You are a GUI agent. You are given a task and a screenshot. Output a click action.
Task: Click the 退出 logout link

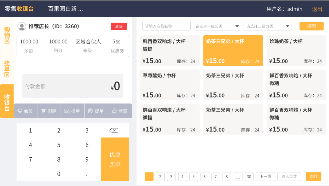pos(317,9)
